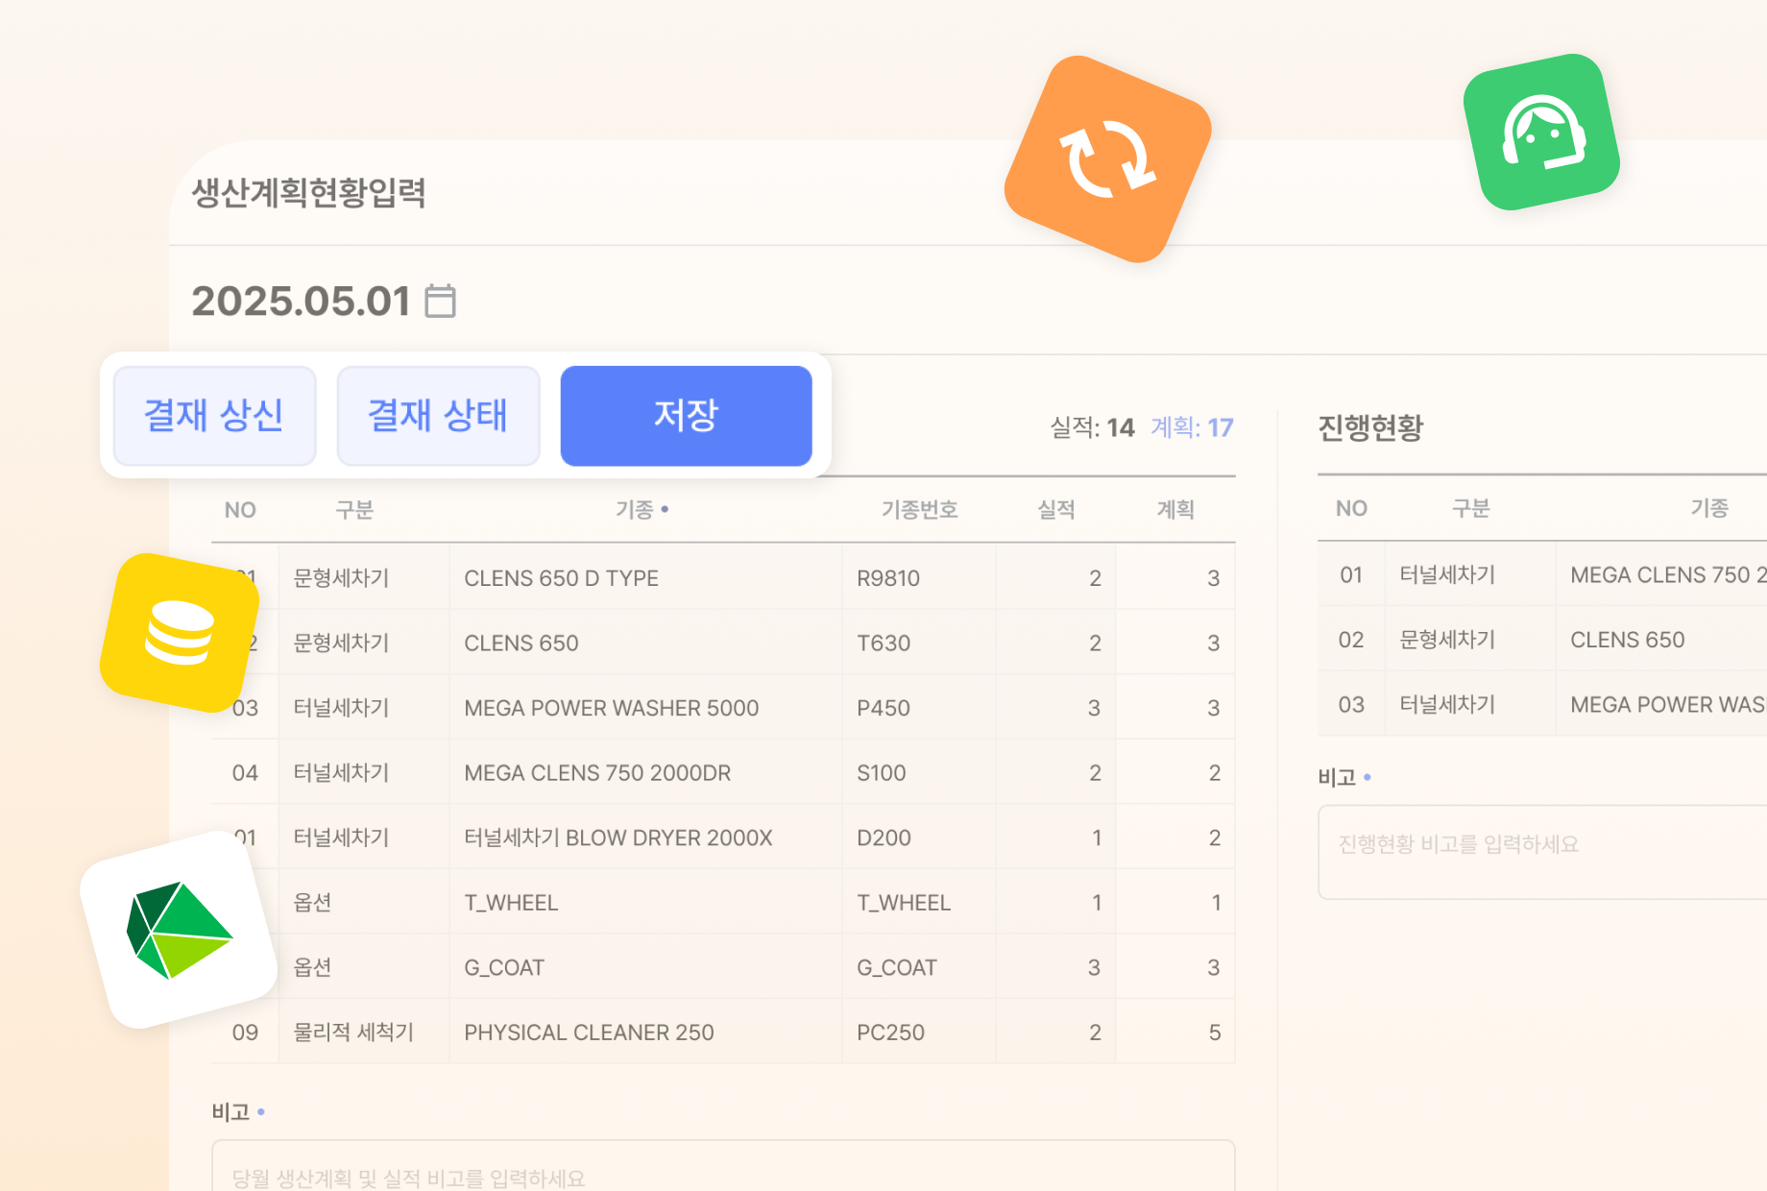Focus the 진행현황 비고 input field
This screenshot has height=1191, width=1767.
1542,852
